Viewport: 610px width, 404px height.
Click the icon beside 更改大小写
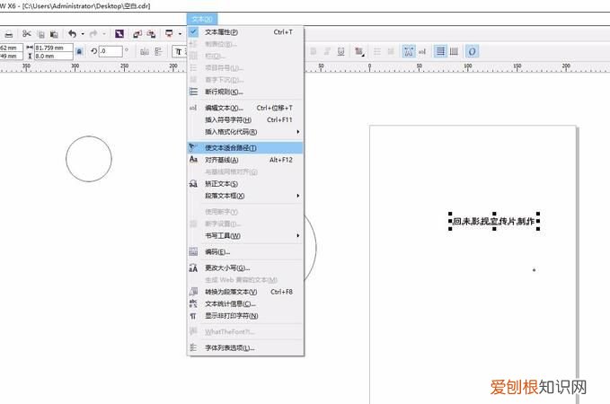pyautogui.click(x=193, y=268)
